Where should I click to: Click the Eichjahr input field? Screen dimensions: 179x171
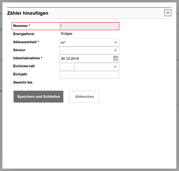coord(89,75)
